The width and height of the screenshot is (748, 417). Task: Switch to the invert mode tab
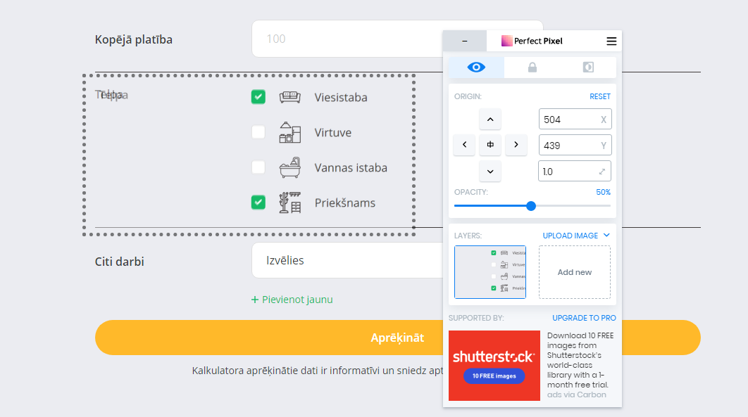pyautogui.click(x=589, y=67)
